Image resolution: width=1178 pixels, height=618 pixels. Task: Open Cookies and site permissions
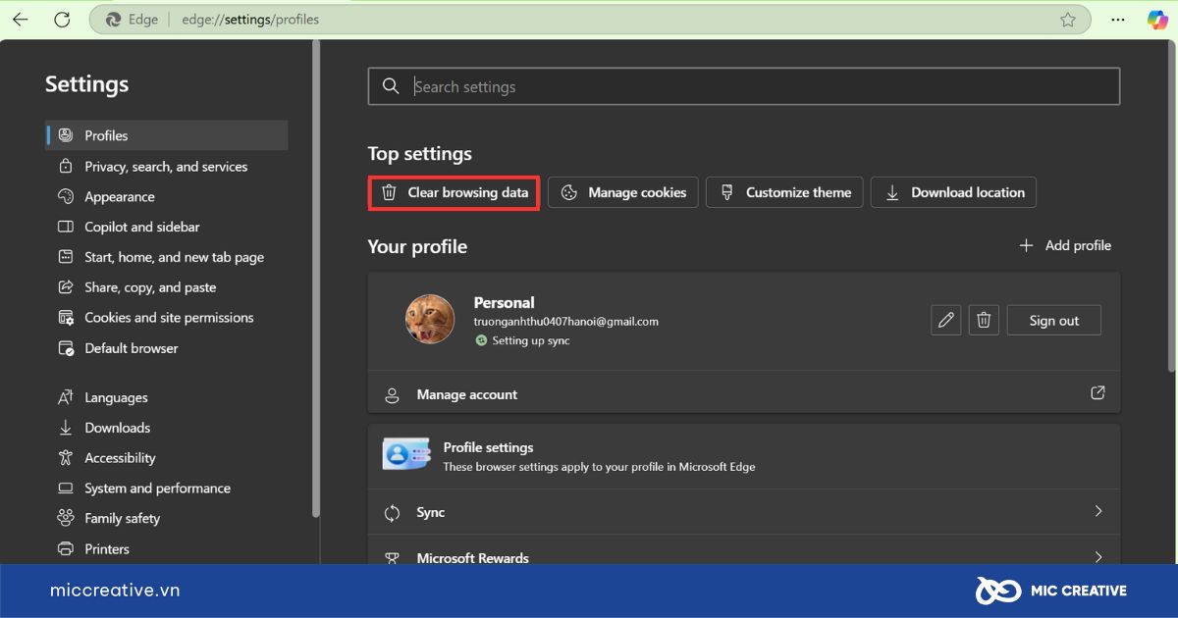click(167, 318)
